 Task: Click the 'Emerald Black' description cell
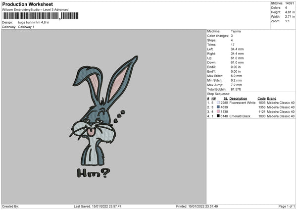coord(240,116)
